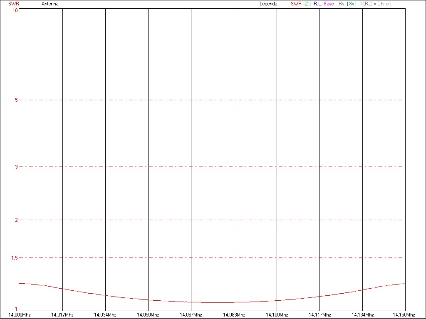426x319 pixels.
Task: Click the 1.5 value on SWR axis
Action: pyautogui.click(x=14, y=258)
